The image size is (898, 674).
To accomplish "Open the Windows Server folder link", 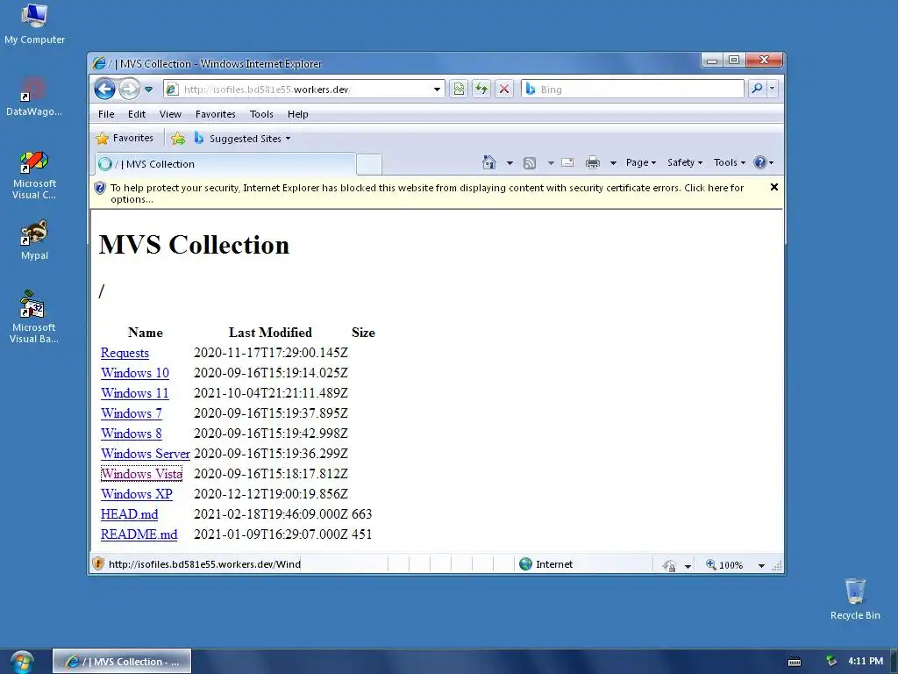I will pyautogui.click(x=146, y=454).
